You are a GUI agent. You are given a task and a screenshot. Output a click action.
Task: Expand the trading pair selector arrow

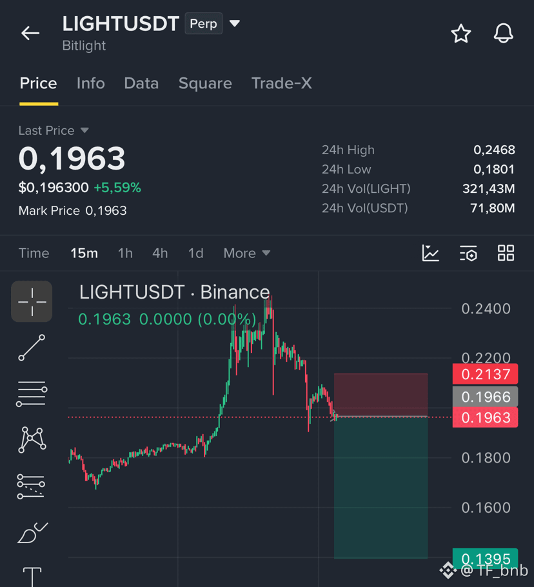pyautogui.click(x=235, y=24)
